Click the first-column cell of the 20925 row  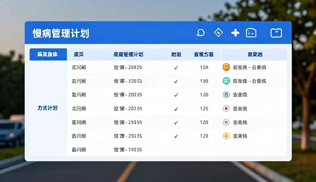tap(79, 67)
